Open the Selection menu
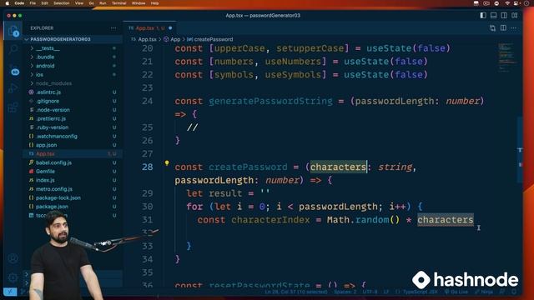The image size is (534, 300). pos(62,3)
